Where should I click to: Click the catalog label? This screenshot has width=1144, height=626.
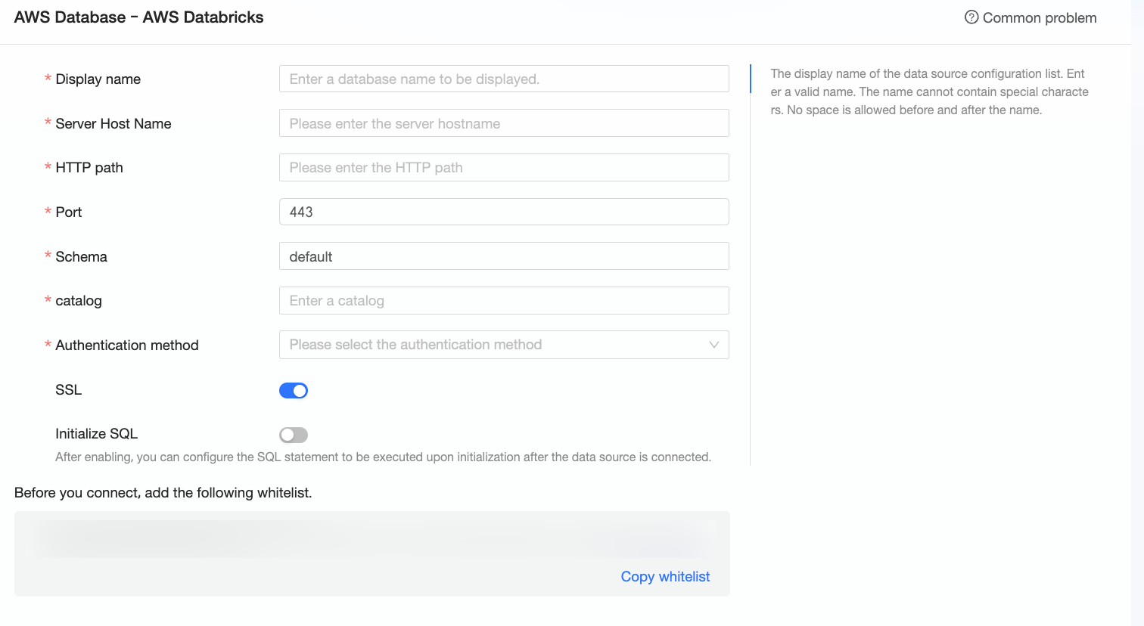79,301
